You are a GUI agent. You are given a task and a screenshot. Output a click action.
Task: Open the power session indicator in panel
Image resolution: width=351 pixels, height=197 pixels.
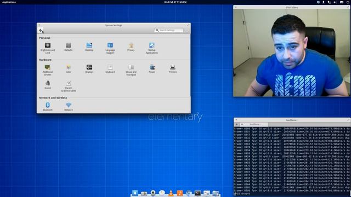(348, 2)
